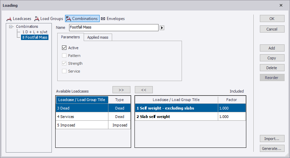Close the Loading dialog window
This screenshot has height=158, width=290.
click(x=281, y=5)
